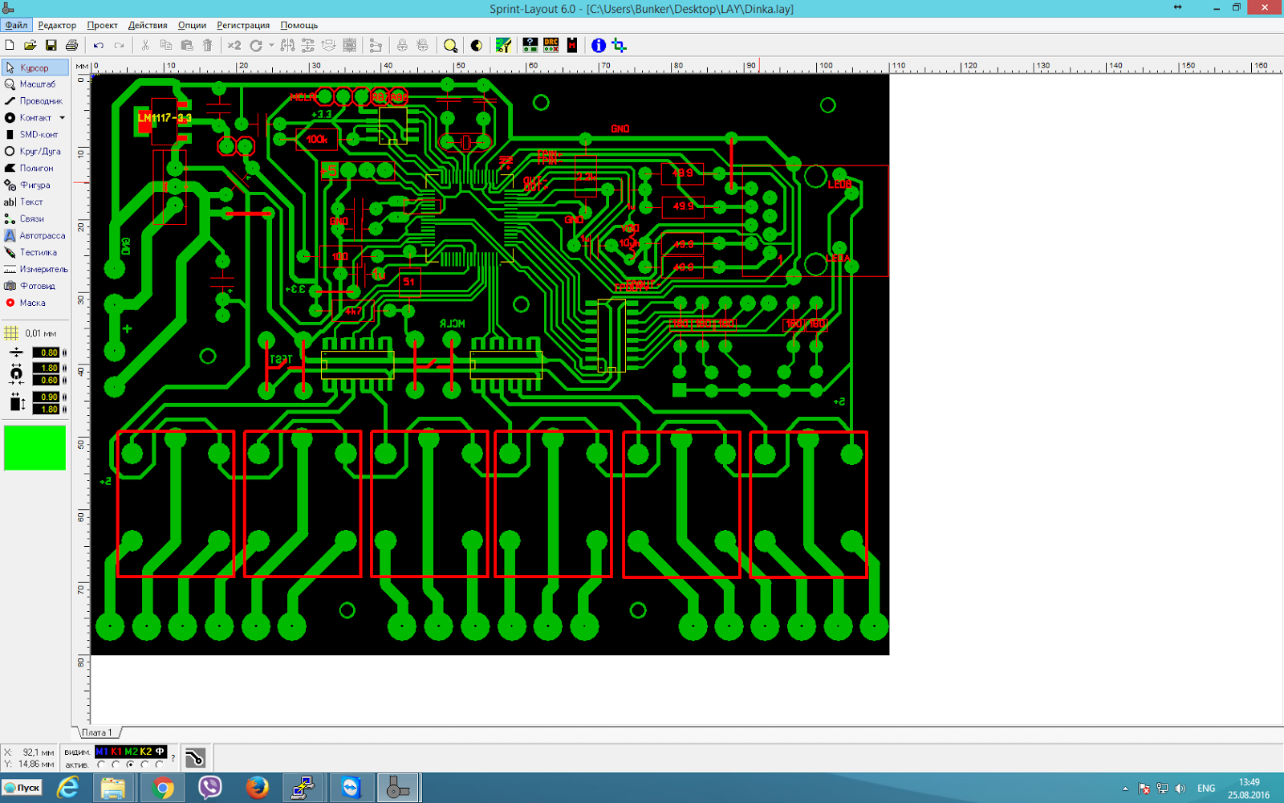Screen dimensions: 1284x803
Task: Open the macro library M icon
Action: click(572, 46)
